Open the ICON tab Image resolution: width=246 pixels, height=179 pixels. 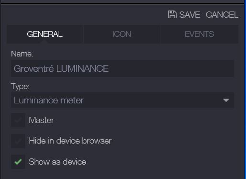(x=122, y=34)
